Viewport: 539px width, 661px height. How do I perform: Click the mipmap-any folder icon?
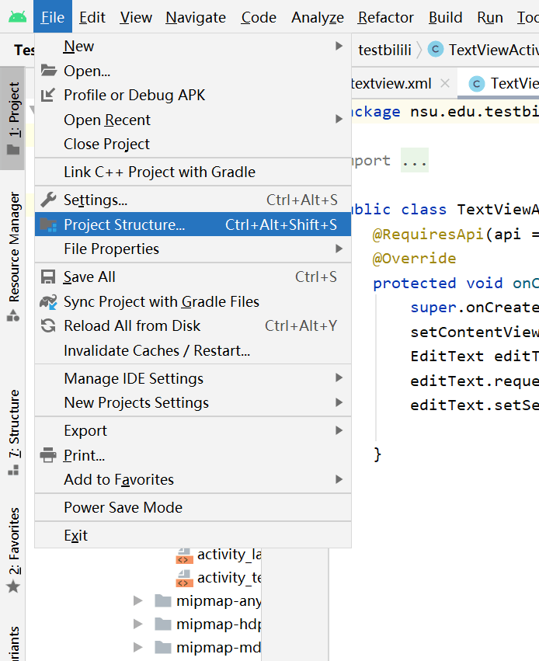pyautogui.click(x=162, y=600)
